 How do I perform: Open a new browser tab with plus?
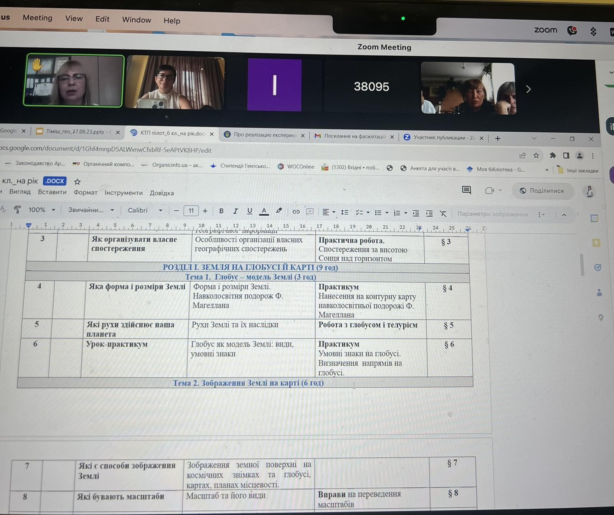(x=498, y=139)
